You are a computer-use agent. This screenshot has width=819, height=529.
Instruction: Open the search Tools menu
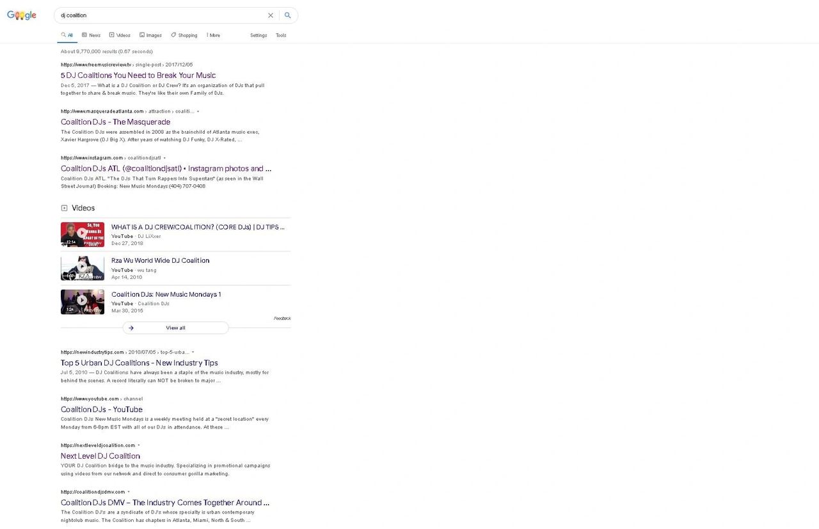click(x=281, y=35)
